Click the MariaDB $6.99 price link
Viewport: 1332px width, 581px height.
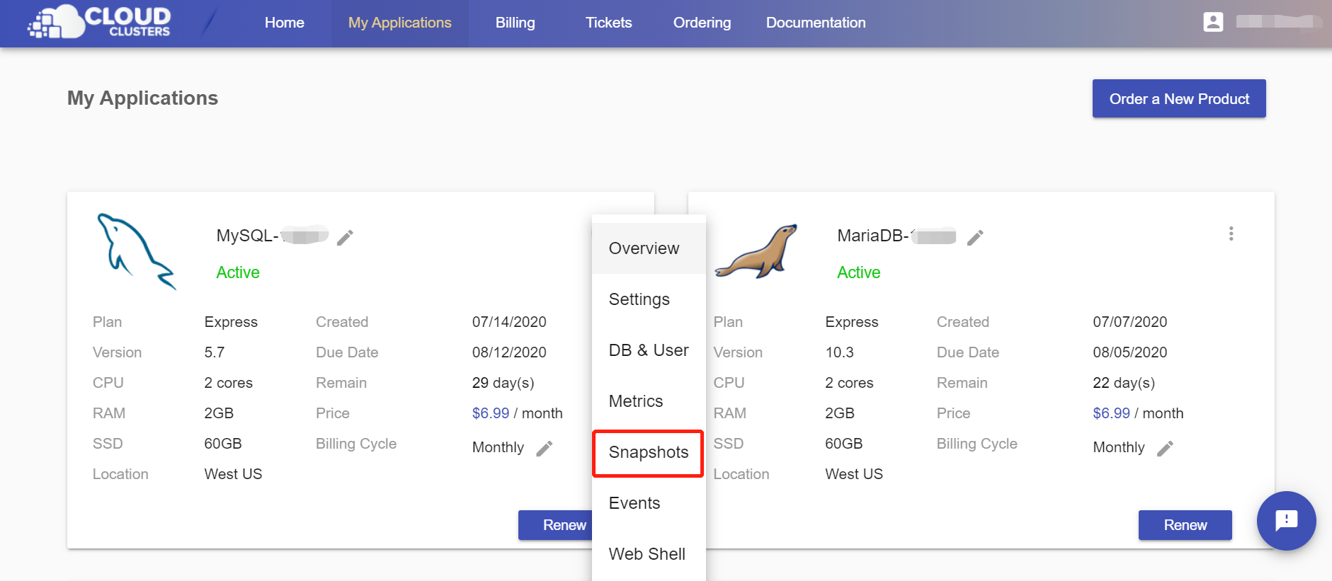tap(1112, 413)
